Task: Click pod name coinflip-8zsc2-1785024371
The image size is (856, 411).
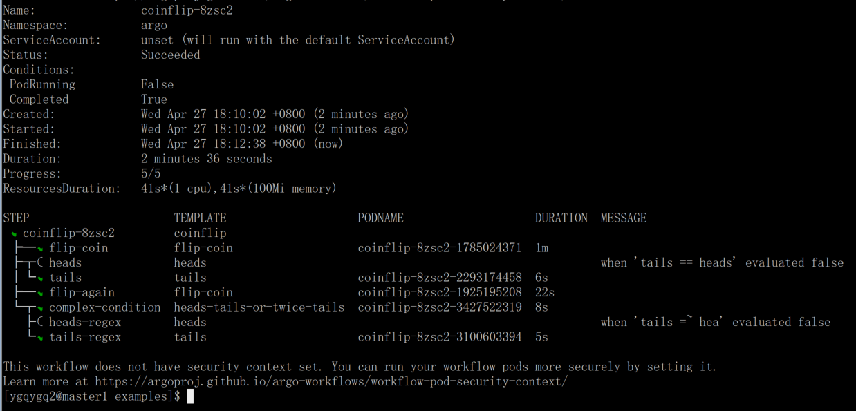Action: 440,248
